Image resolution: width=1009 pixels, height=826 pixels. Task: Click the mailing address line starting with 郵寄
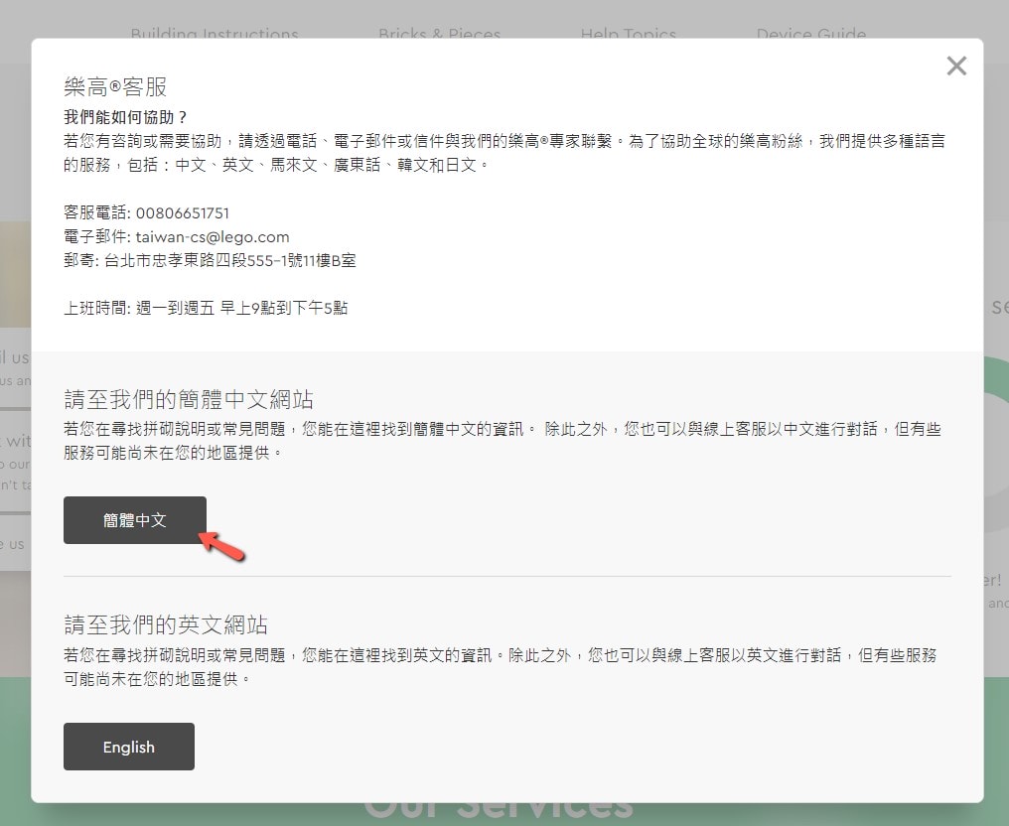(210, 260)
